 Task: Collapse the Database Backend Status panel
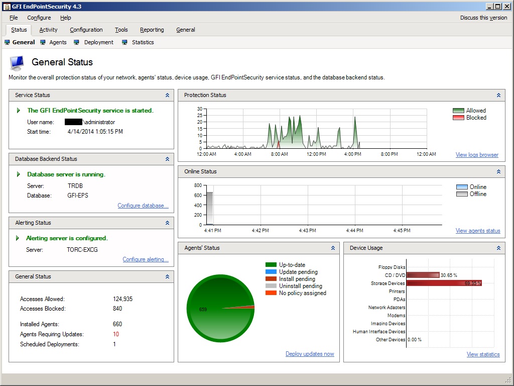point(167,159)
